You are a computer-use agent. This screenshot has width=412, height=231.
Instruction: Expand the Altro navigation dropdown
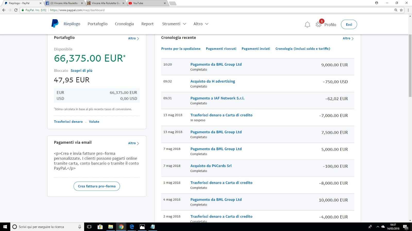pyautogui.click(x=201, y=24)
